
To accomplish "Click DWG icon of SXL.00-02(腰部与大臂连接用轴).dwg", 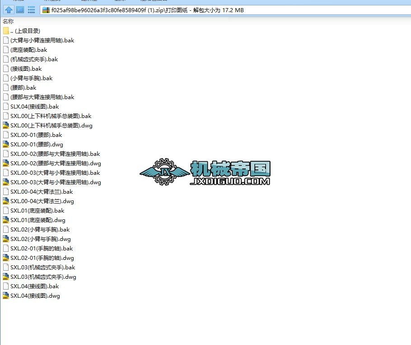I will point(6,163).
